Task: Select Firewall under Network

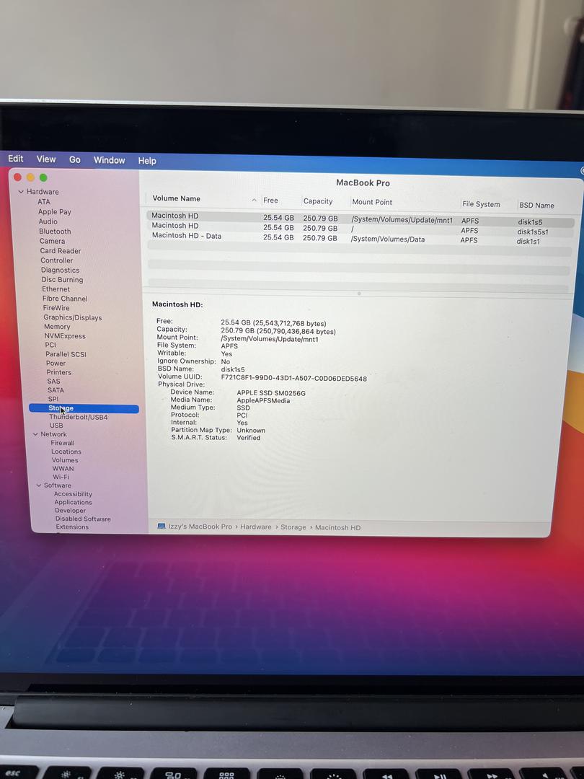Action: click(x=63, y=443)
